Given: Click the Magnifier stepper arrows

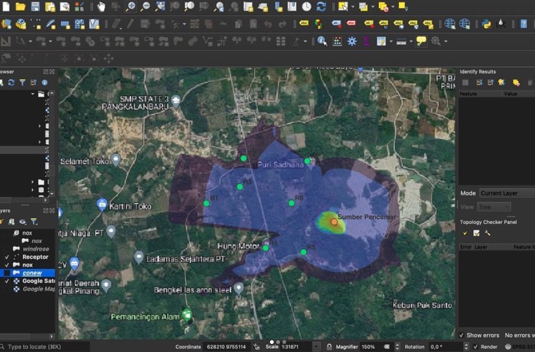Looking at the screenshot, I should [397, 346].
